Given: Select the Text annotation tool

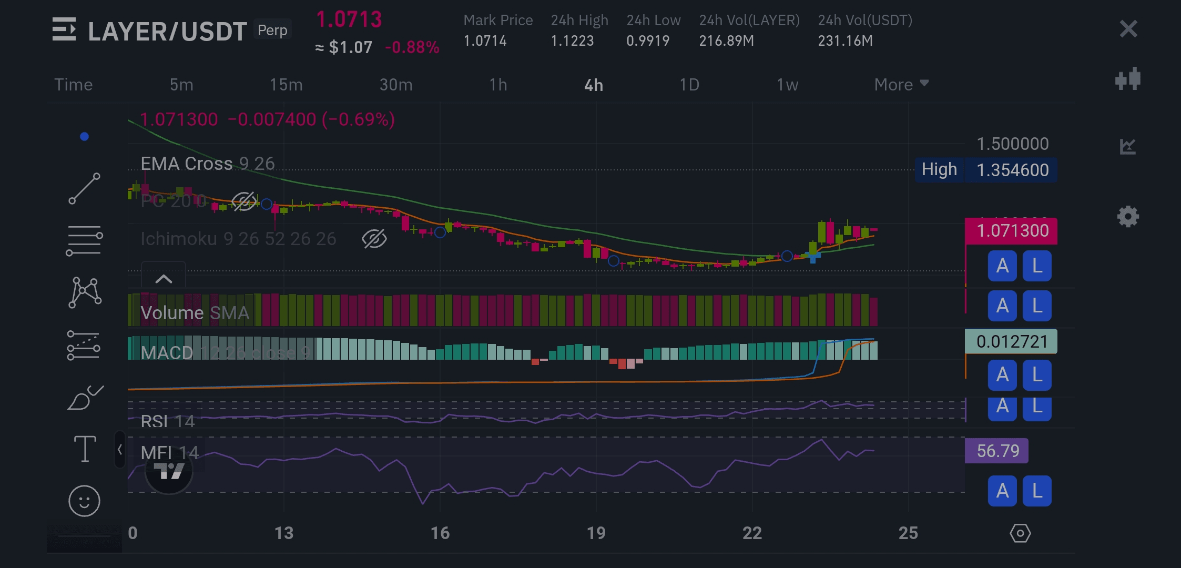Looking at the screenshot, I should tap(84, 449).
